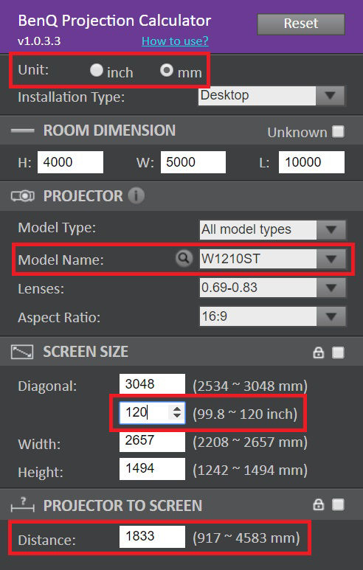Check the Unknown room dimension checkbox
Screen dimensions: 363x570
click(x=338, y=131)
